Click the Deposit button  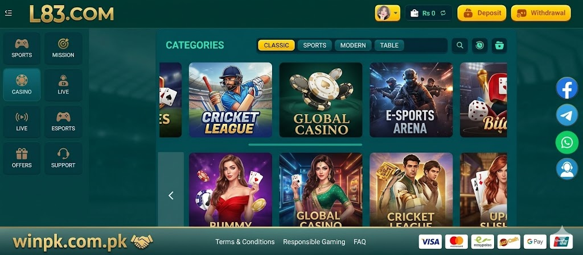482,13
